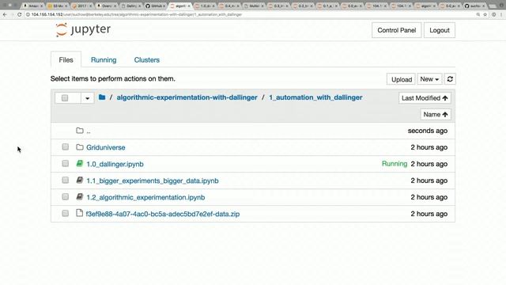Click the root folder breadcrumb icon

click(102, 97)
